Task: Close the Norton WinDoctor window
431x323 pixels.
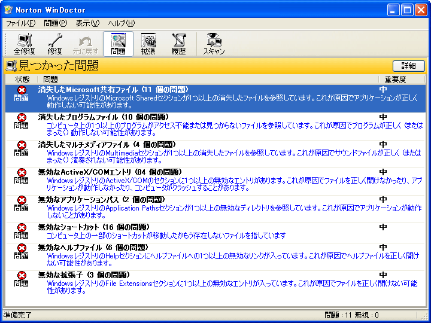Action: point(421,10)
